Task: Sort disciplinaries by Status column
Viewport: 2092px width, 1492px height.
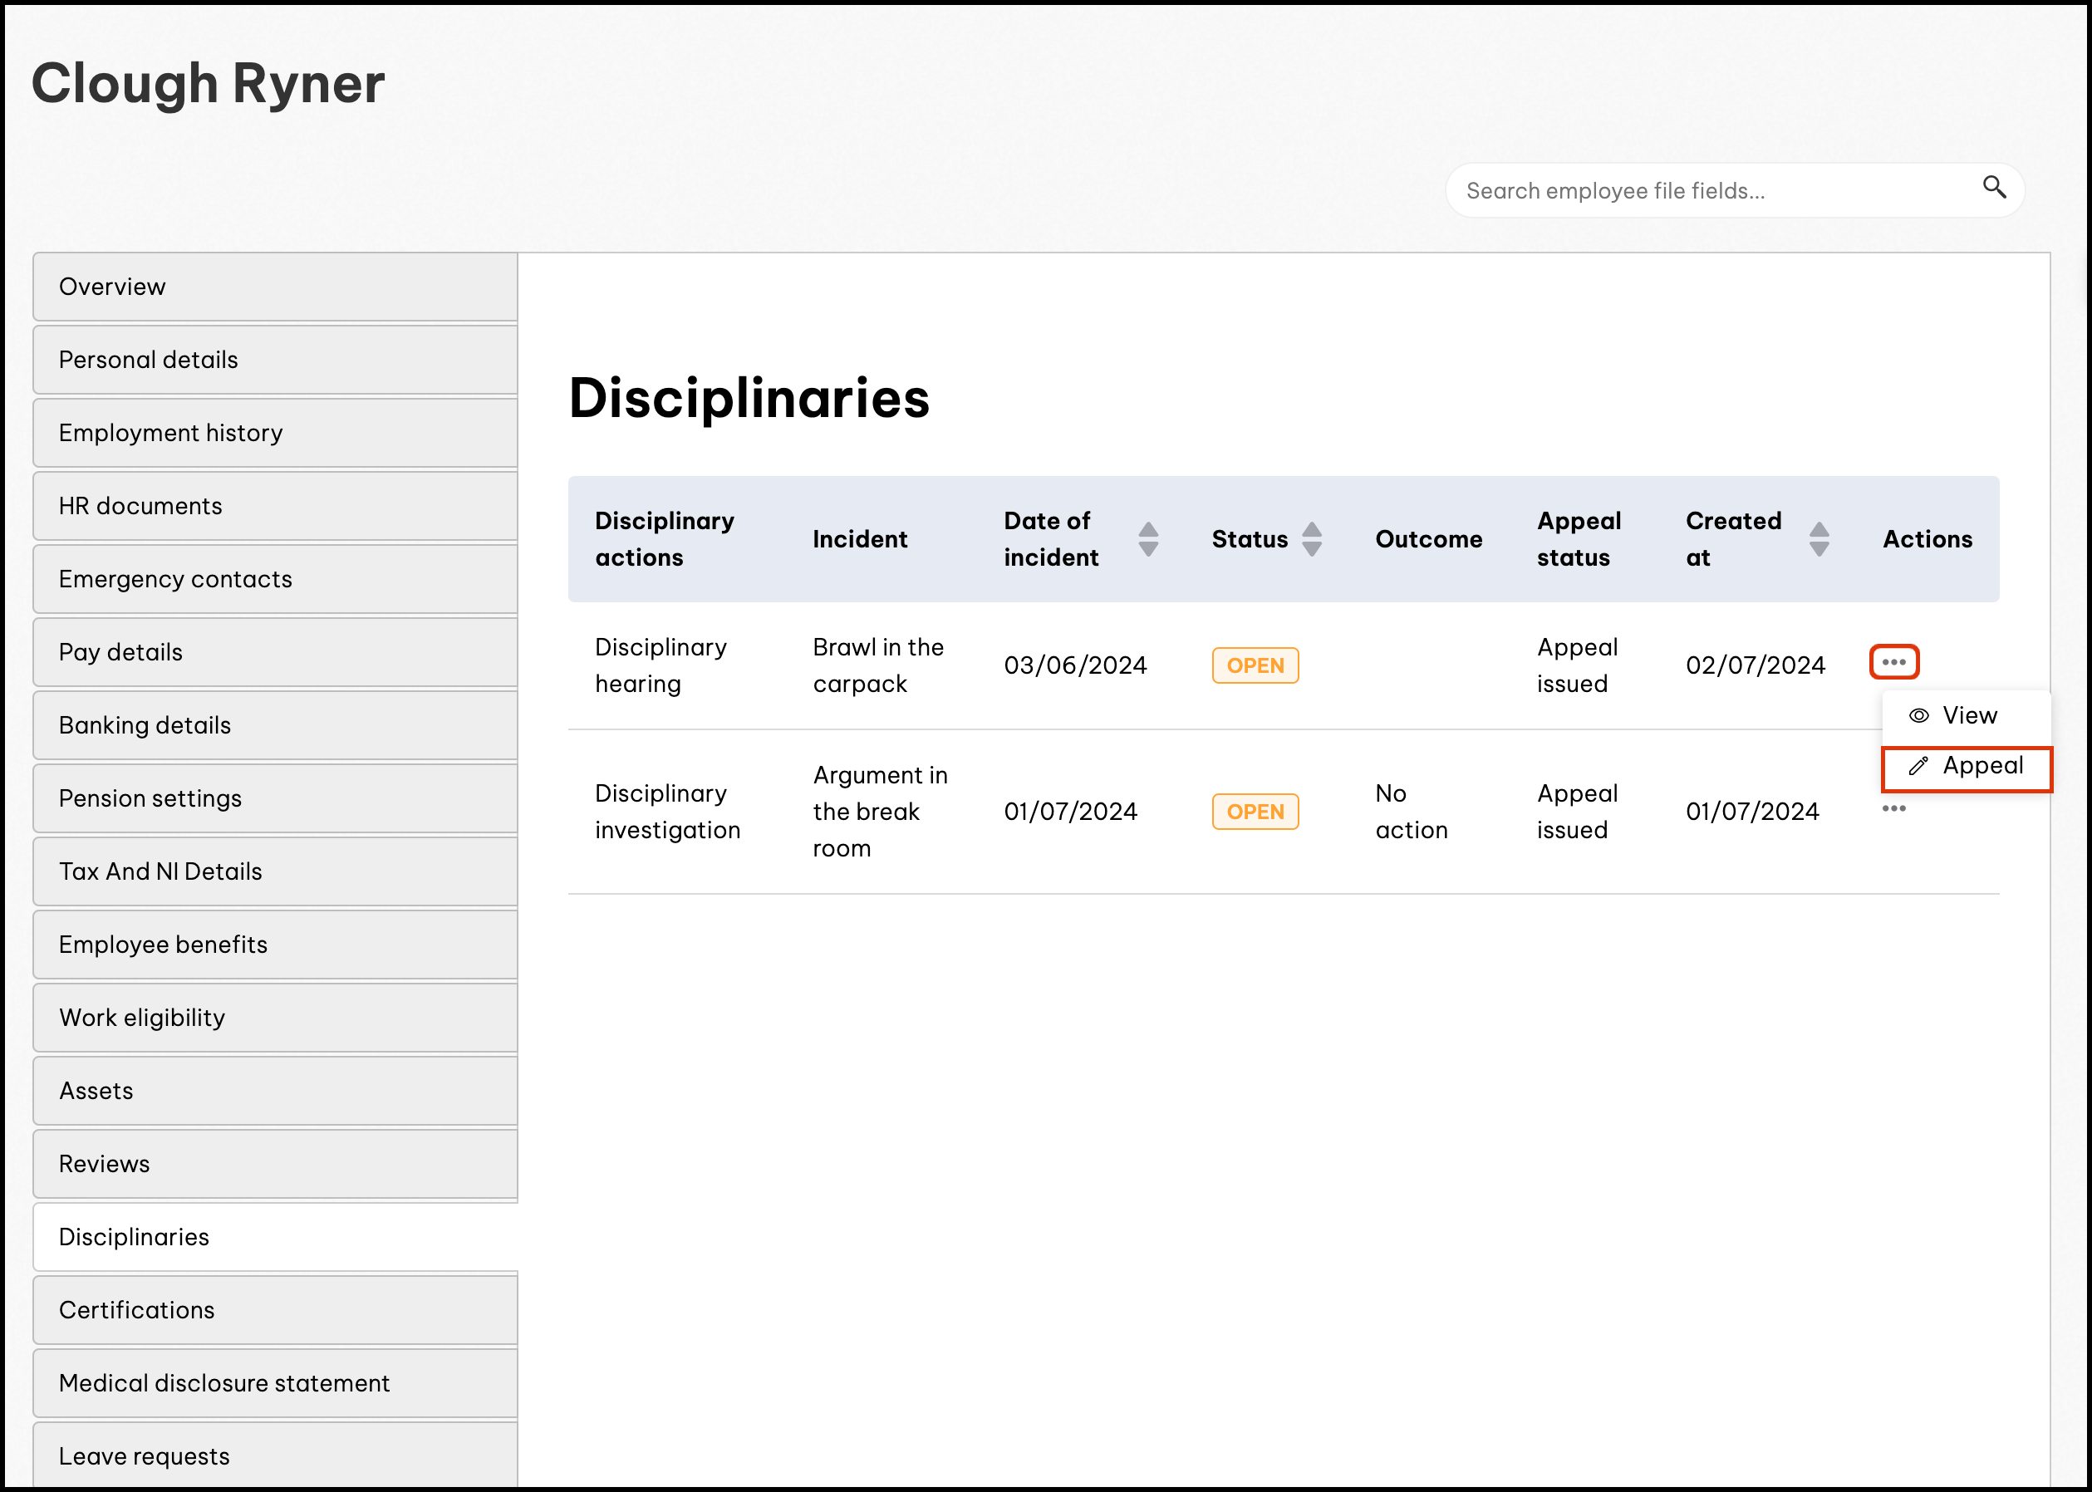Action: coord(1311,539)
